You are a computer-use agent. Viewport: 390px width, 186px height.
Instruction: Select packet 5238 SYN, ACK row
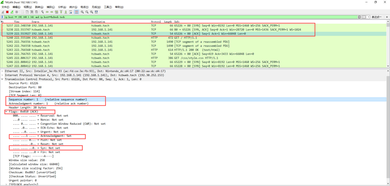coord(194,30)
